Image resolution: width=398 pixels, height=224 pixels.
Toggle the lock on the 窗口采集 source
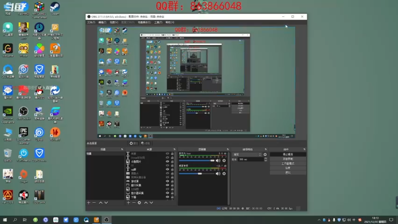coord(172,185)
